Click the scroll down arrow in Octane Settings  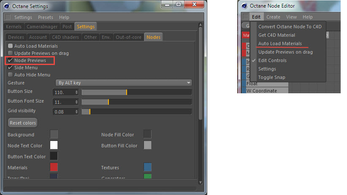point(201,182)
